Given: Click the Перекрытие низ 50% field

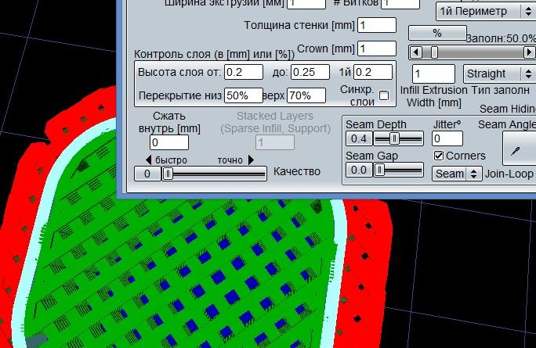Looking at the screenshot, I should click(244, 95).
